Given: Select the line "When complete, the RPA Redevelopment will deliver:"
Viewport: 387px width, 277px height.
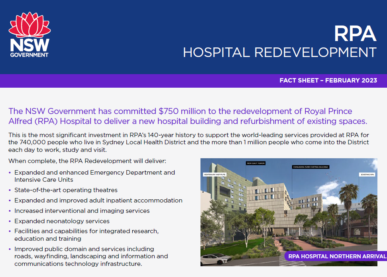Looking at the screenshot, I should click(87, 161).
